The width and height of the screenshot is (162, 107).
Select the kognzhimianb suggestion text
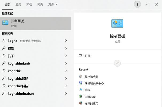(x=19, y=63)
